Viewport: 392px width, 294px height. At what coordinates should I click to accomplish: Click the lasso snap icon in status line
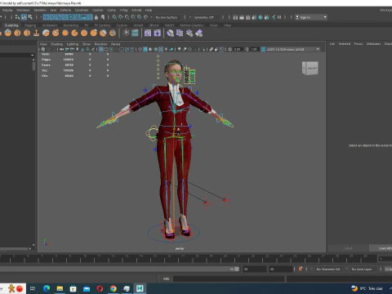tap(114, 17)
